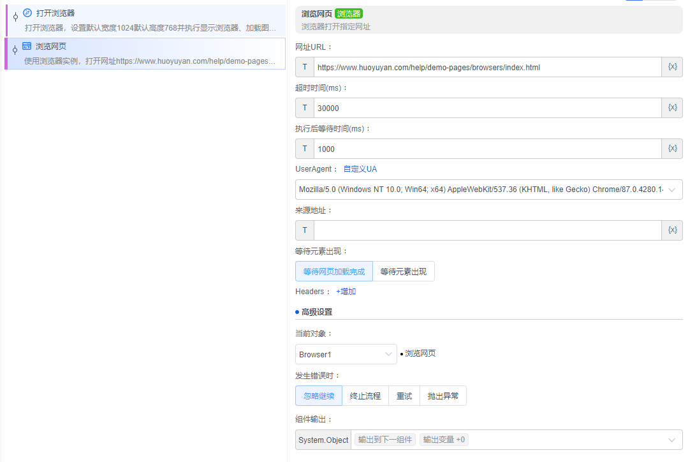Select the 浏览网页 step in flow list
This screenshot has height=462, width=688.
coord(145,54)
